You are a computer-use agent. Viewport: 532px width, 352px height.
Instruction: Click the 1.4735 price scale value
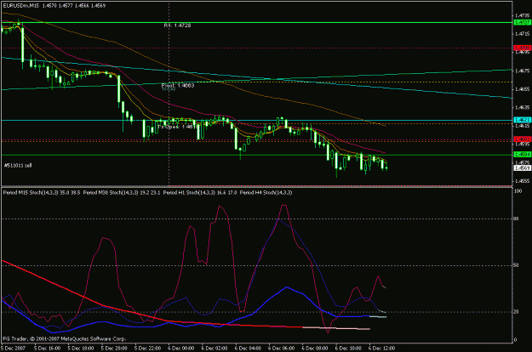pyautogui.click(x=522, y=15)
